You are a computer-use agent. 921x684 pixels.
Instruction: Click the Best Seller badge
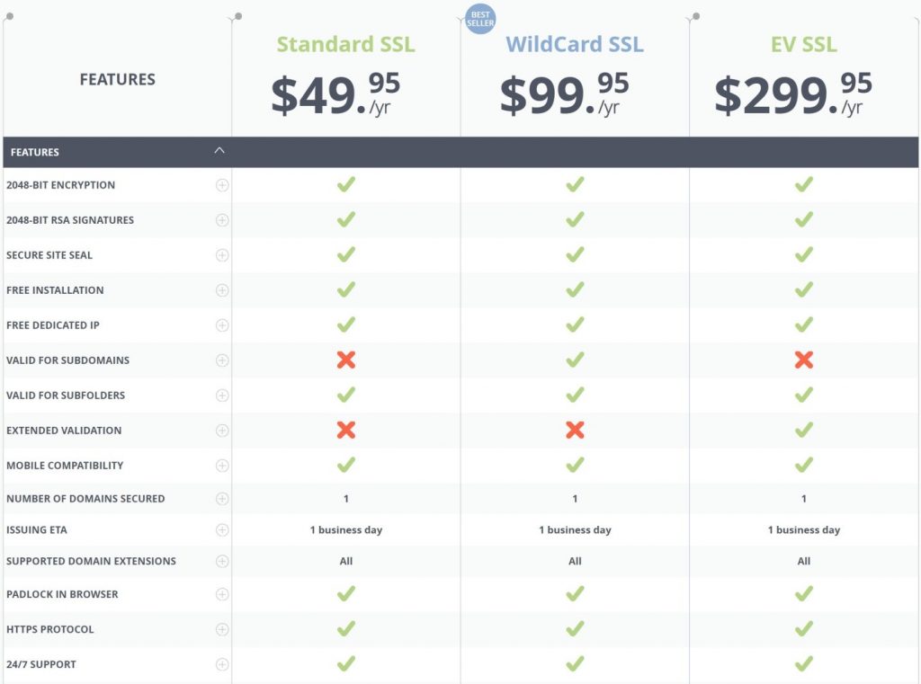coord(480,19)
